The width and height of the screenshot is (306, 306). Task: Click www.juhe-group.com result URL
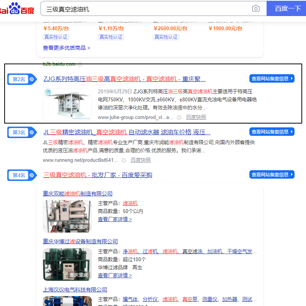click(x=135, y=117)
